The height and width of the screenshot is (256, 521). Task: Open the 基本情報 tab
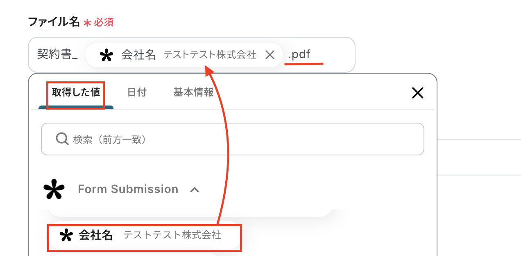193,92
